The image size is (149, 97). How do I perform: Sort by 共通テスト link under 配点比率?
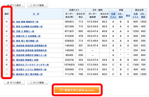(135, 15)
